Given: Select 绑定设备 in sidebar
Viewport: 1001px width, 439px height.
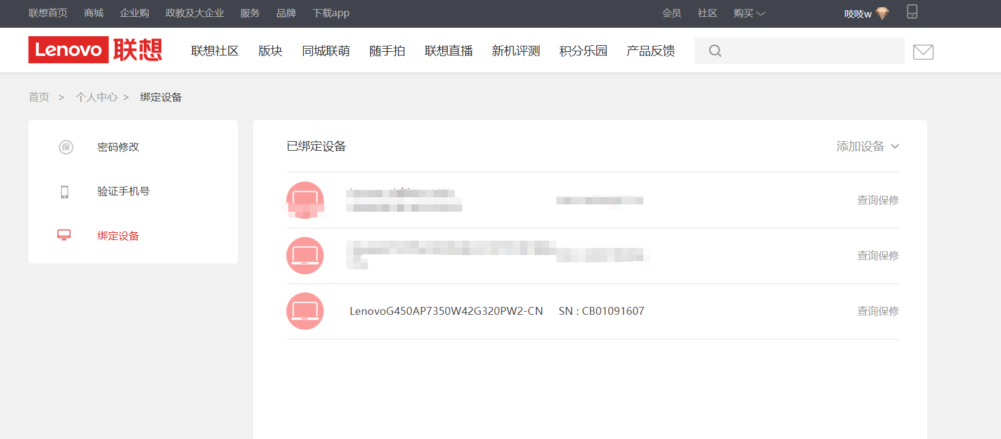Looking at the screenshot, I should (x=118, y=236).
